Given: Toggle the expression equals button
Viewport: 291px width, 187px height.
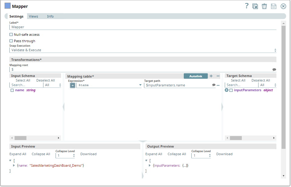Looking at the screenshot, I should (x=73, y=85).
